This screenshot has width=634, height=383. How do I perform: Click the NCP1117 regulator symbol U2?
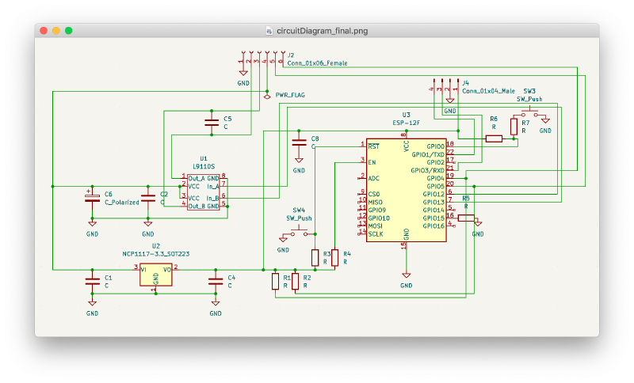(x=156, y=274)
